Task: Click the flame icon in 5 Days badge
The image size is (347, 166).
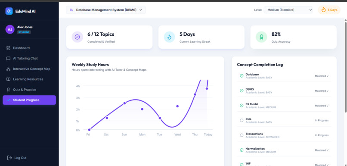Action: pos(324,10)
